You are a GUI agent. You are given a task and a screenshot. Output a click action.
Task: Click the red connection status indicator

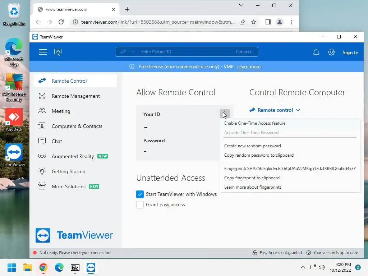pos(35,253)
